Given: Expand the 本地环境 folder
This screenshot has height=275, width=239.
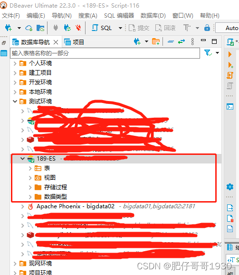Looking at the screenshot, I should pos(15,92).
